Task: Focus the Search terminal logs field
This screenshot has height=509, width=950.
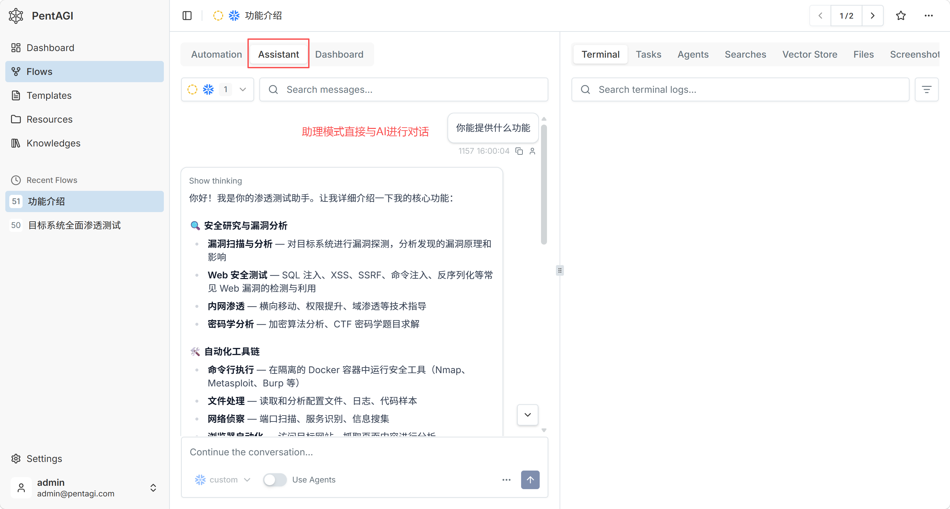Action: (740, 89)
